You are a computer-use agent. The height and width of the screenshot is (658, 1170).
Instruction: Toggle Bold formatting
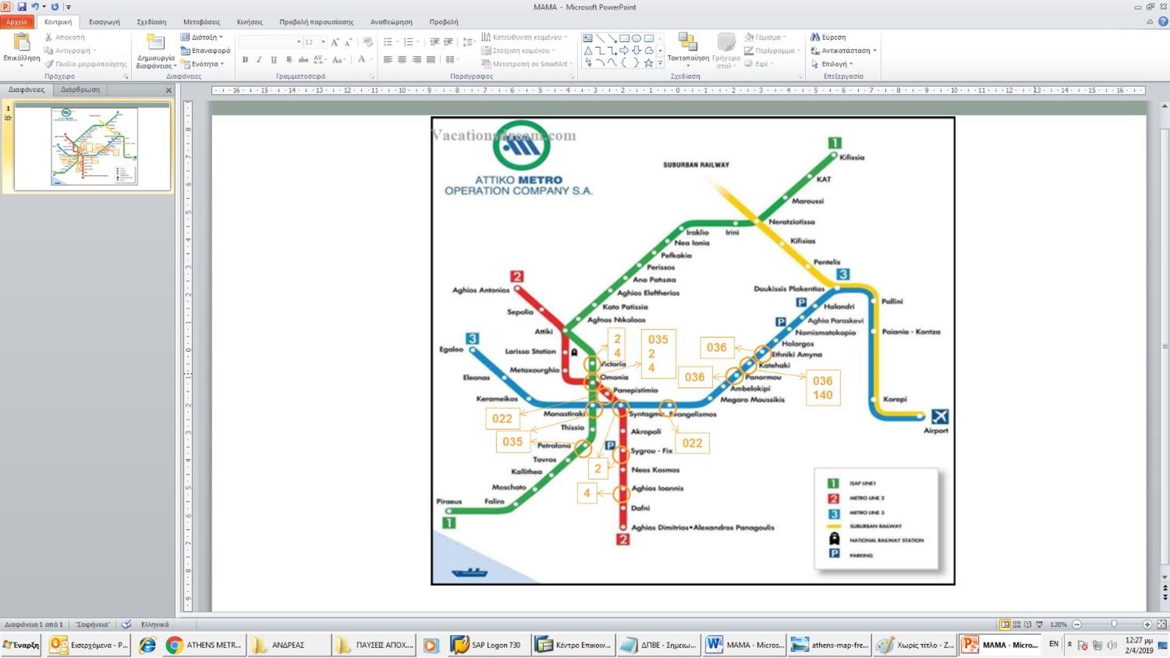point(245,60)
